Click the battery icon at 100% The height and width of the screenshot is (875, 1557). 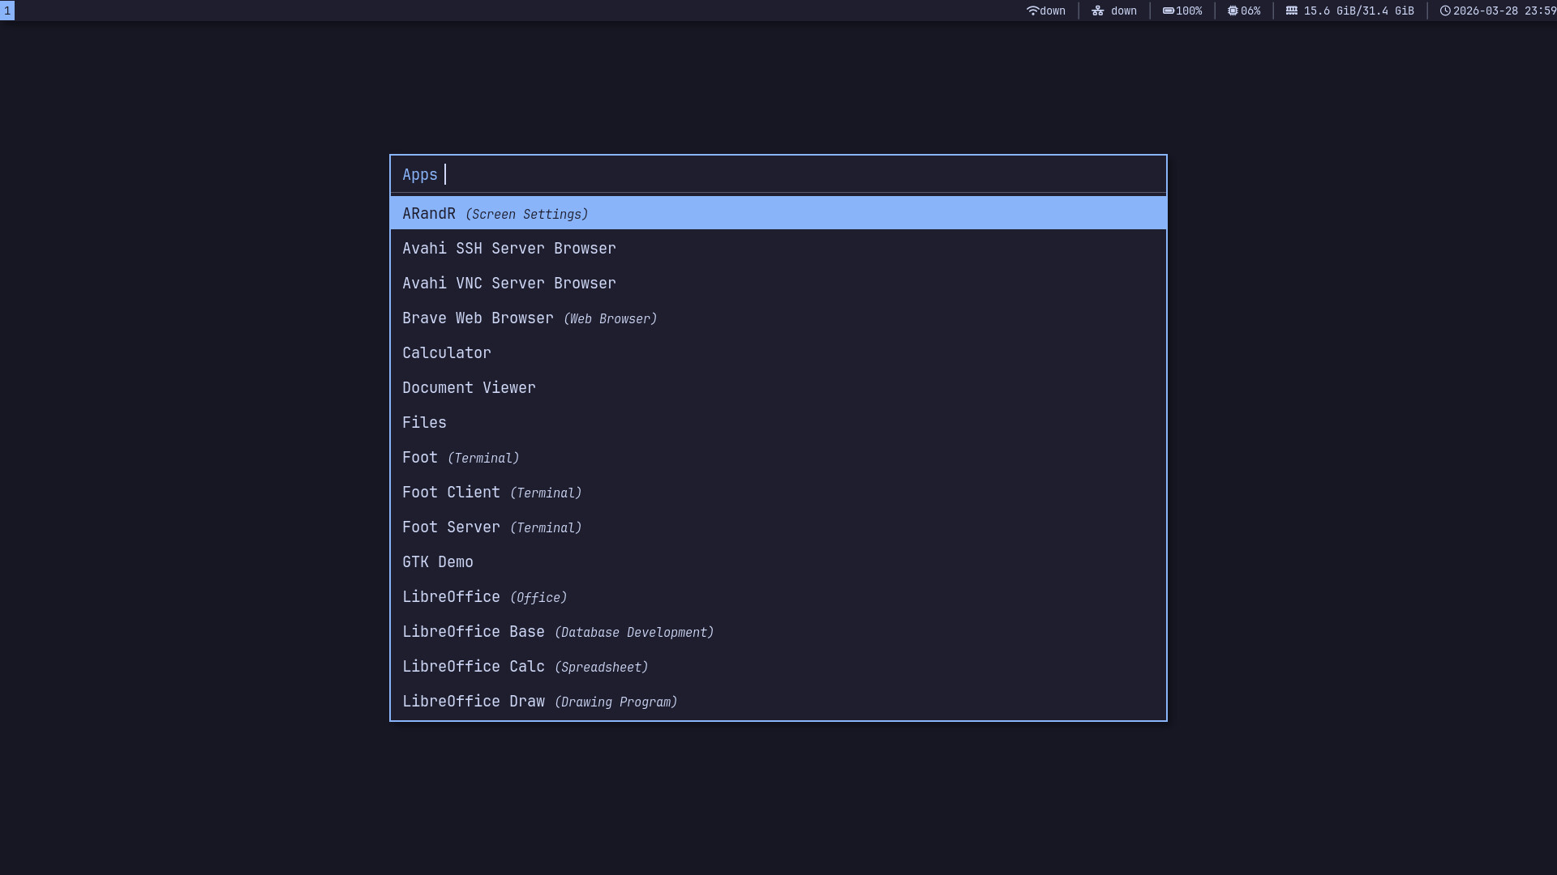pos(1169,11)
